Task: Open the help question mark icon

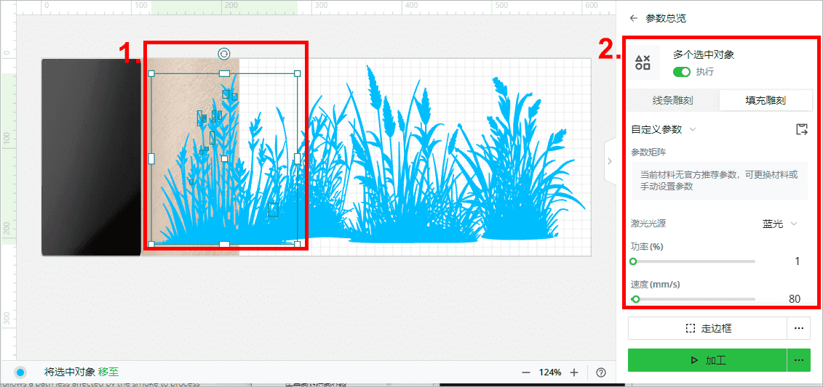Action: click(x=602, y=372)
